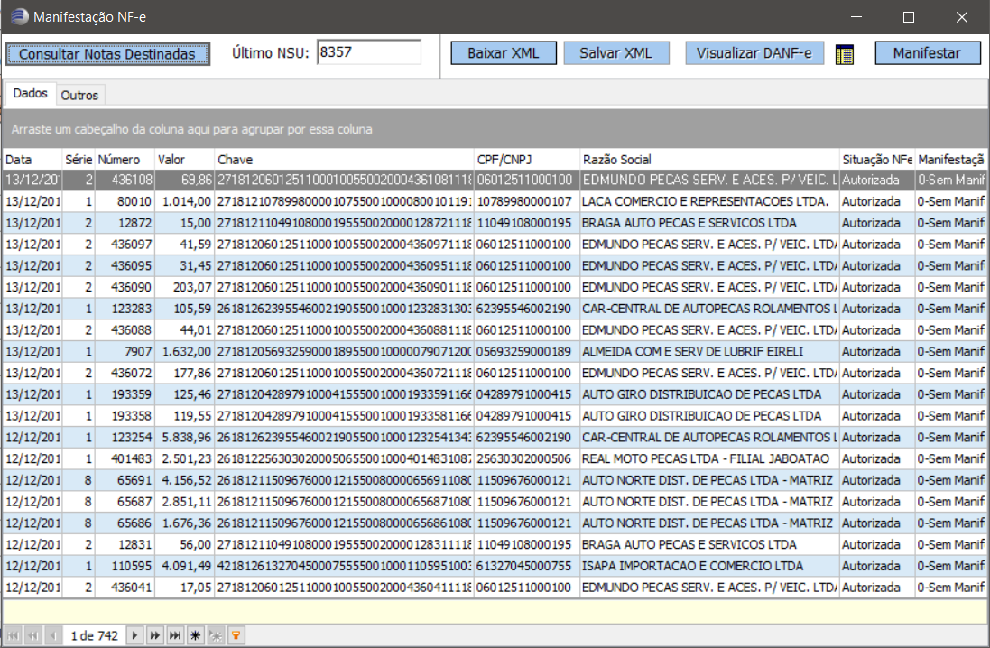Select the Dados tab
Screen dimensions: 990x648
pos(31,94)
